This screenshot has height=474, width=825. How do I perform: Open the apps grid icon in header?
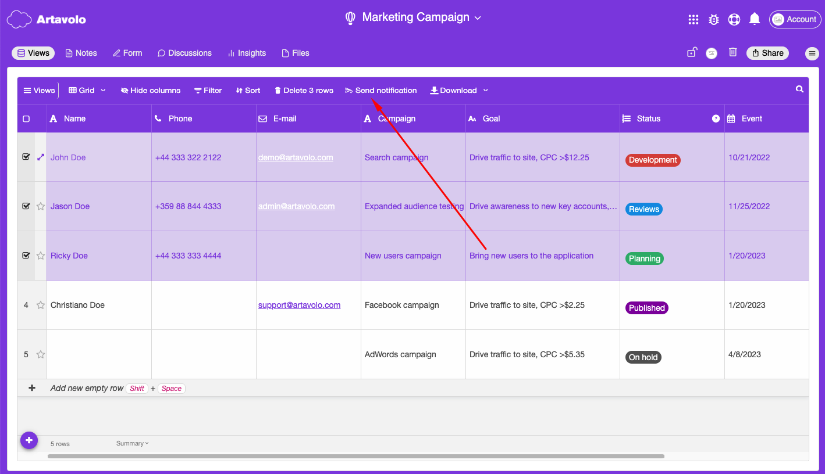[694, 19]
